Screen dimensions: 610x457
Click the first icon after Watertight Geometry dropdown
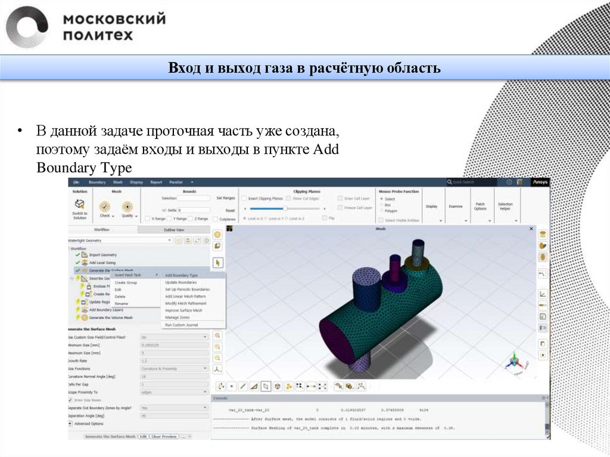(179, 241)
